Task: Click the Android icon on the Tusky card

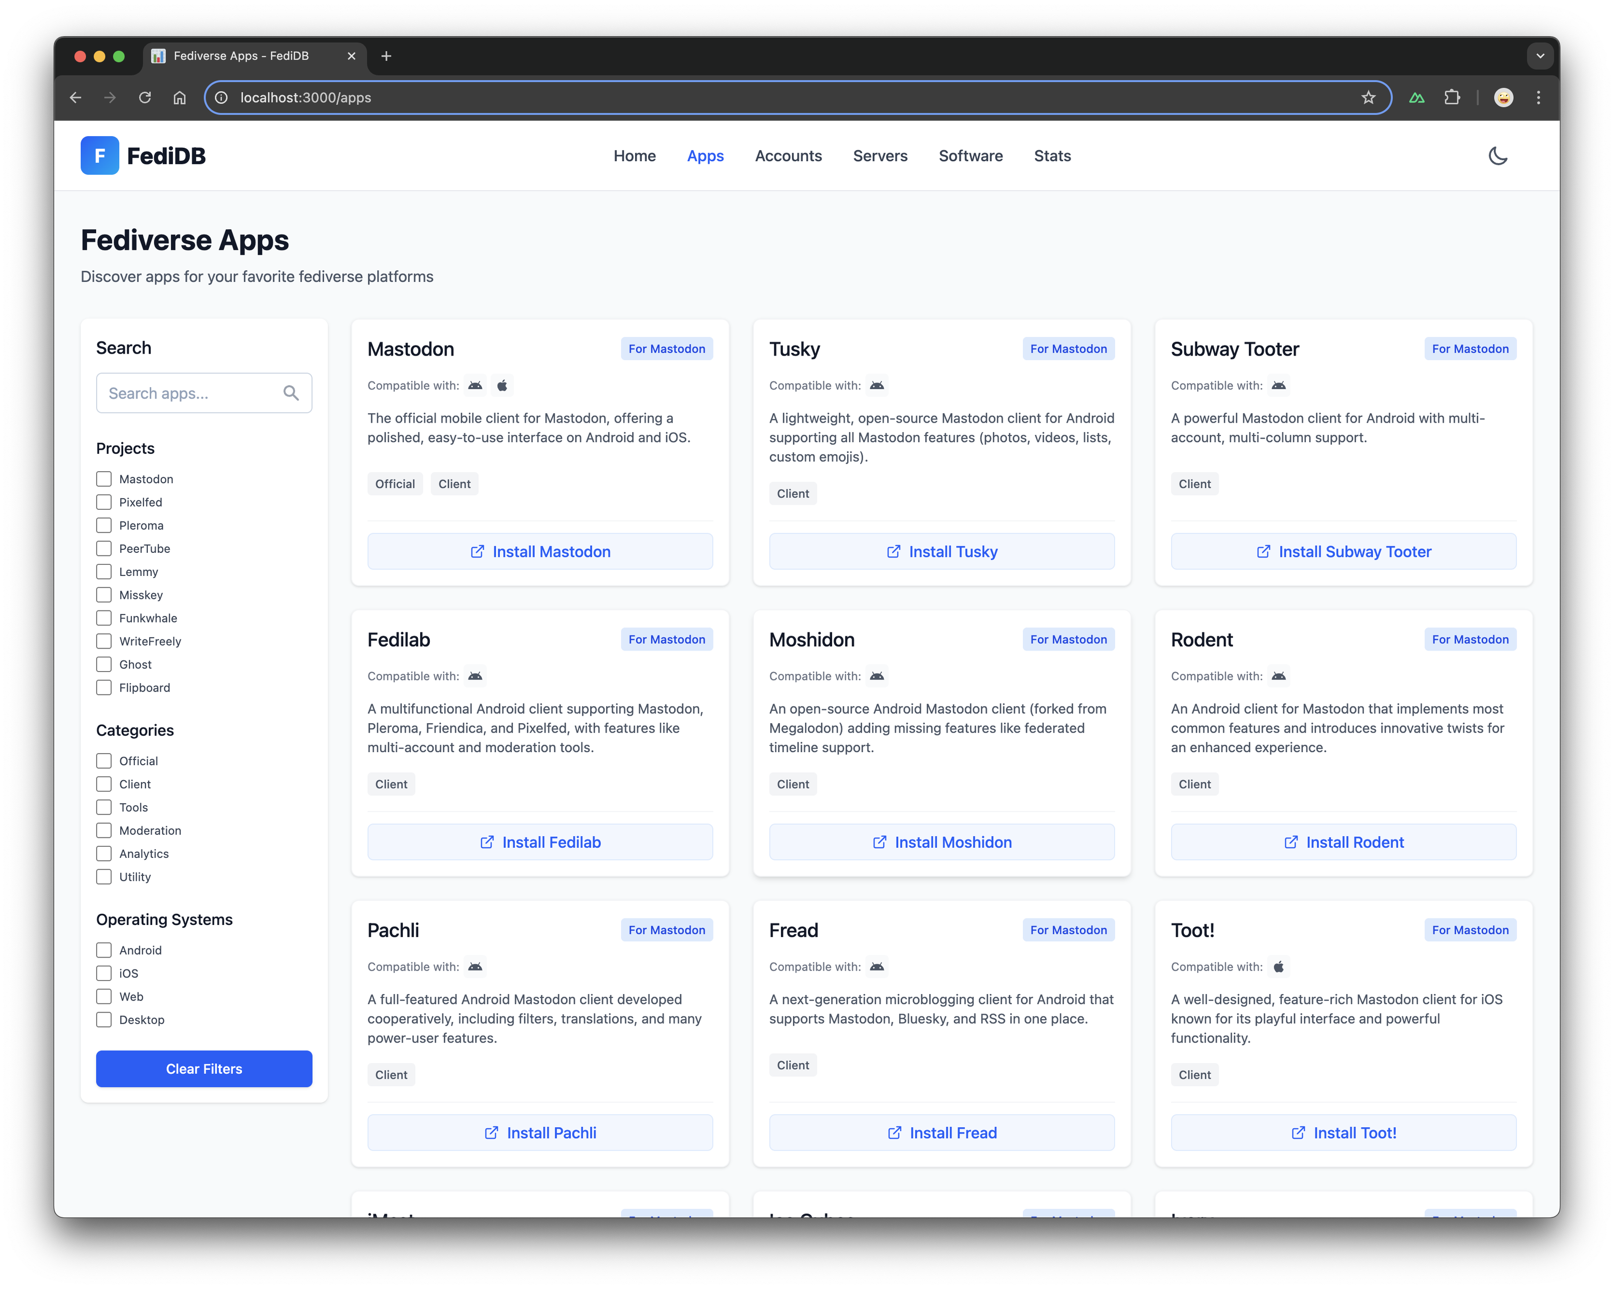Action: tap(877, 386)
